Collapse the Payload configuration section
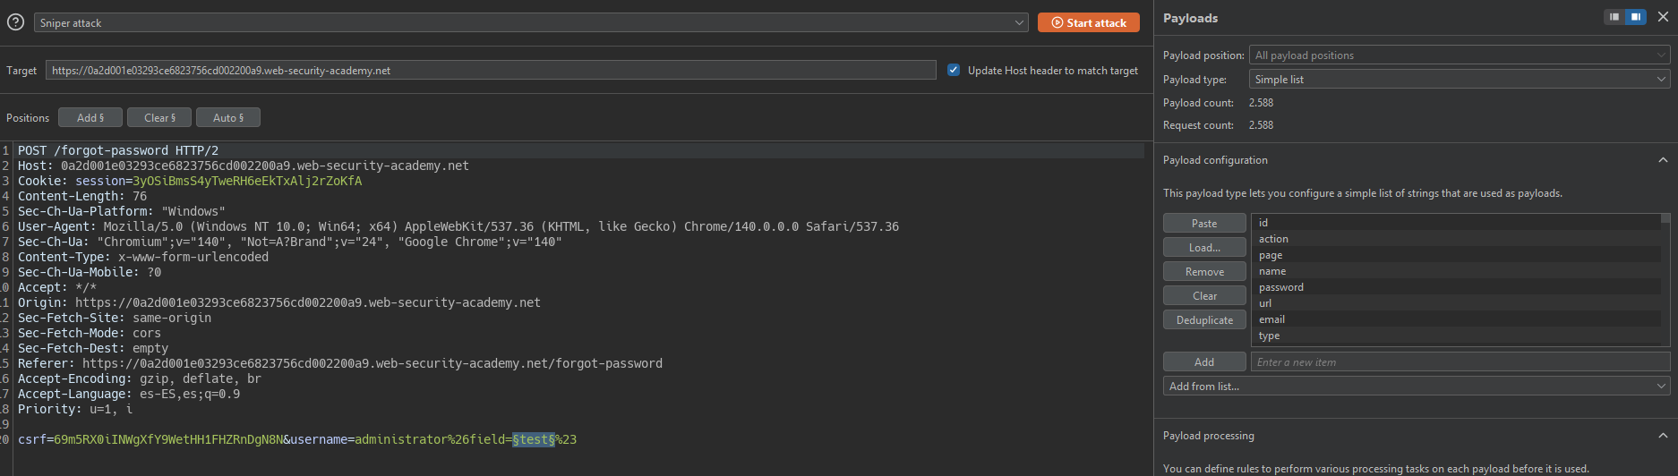 (x=1663, y=160)
